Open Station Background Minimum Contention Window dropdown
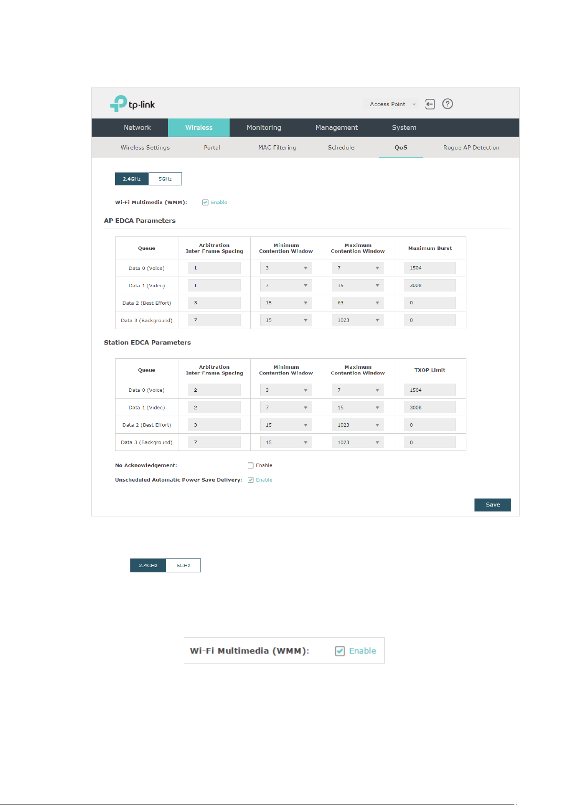The image size is (569, 805). tap(286, 442)
